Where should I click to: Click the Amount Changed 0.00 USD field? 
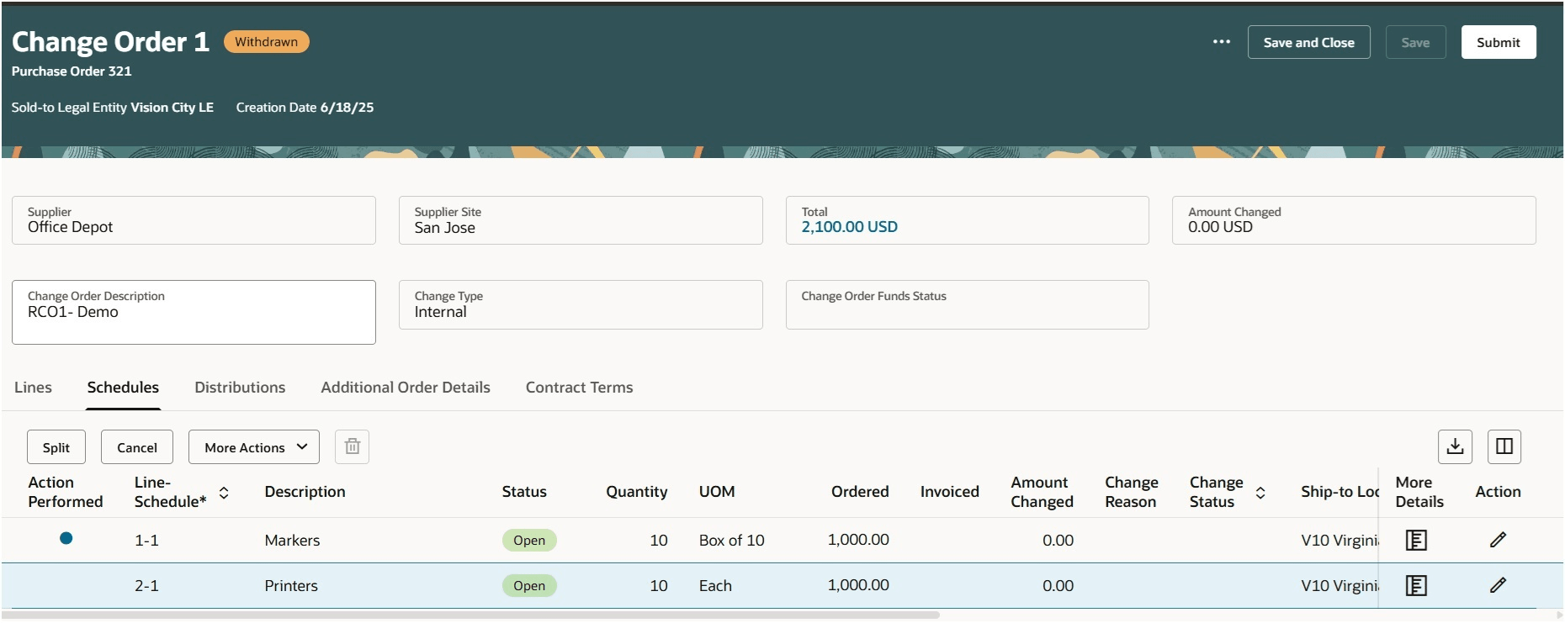1354,220
